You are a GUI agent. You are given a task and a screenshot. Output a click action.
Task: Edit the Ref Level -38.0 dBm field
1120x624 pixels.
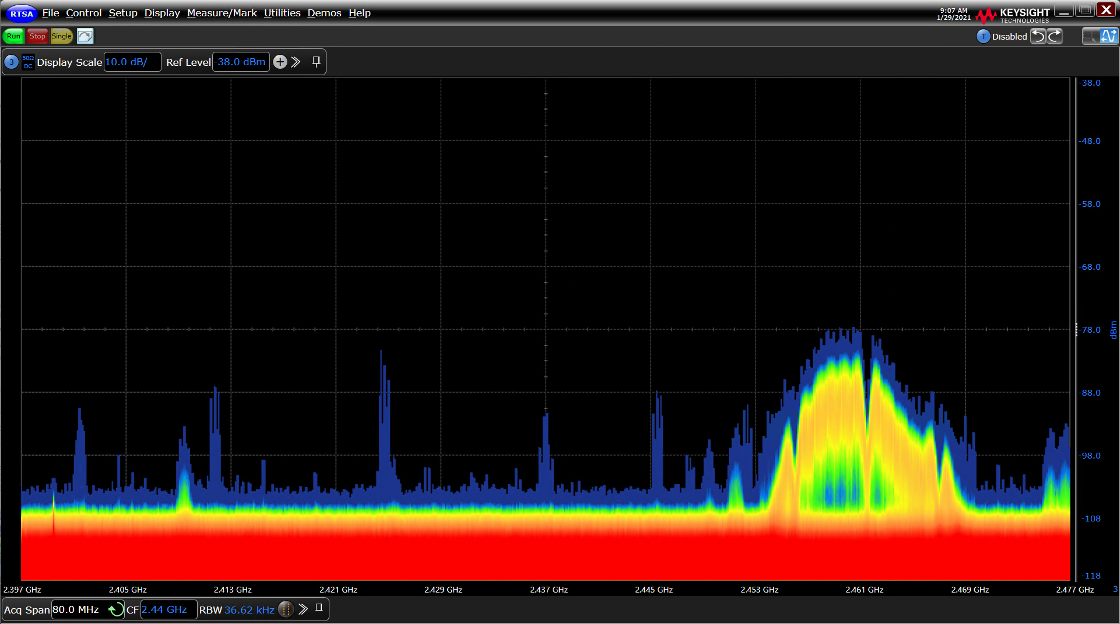241,62
